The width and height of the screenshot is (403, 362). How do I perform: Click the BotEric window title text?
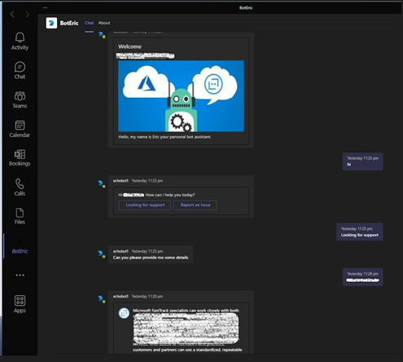[x=246, y=8]
